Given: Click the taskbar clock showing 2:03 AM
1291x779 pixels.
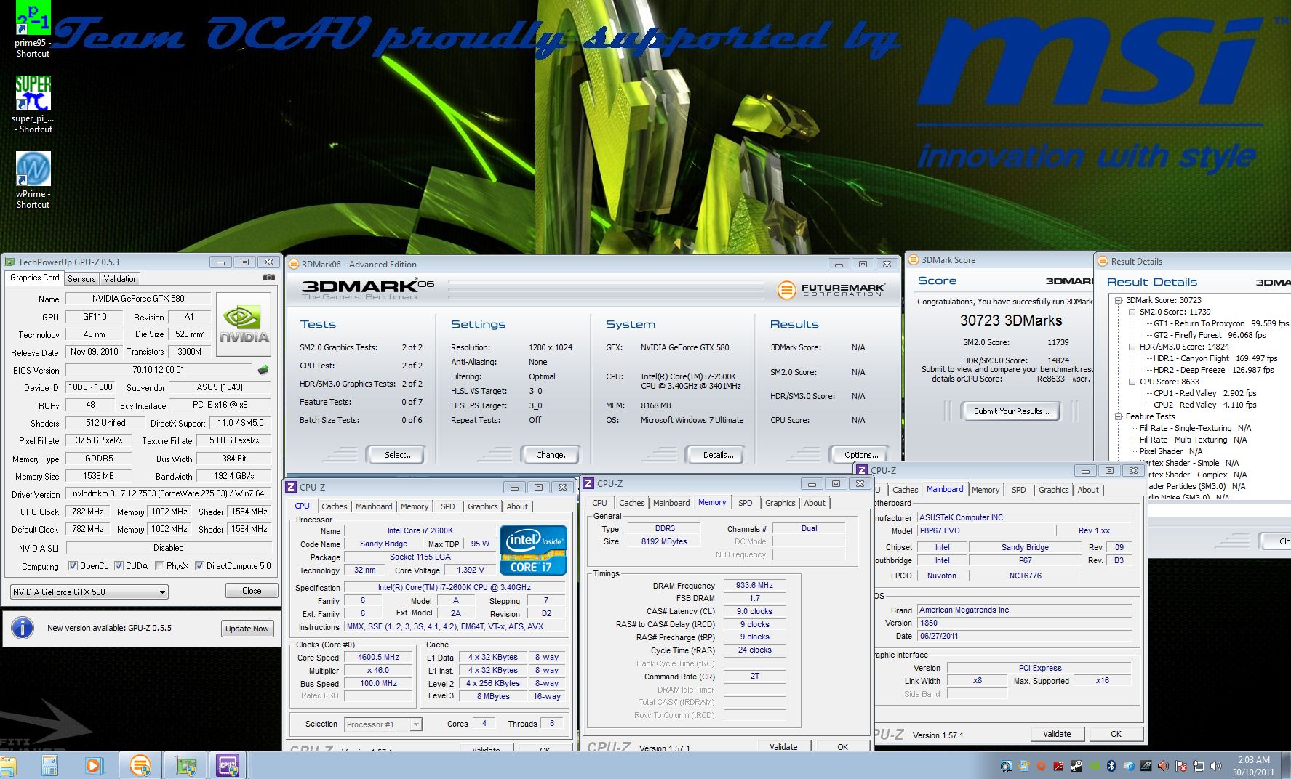Looking at the screenshot, I should click(1252, 766).
